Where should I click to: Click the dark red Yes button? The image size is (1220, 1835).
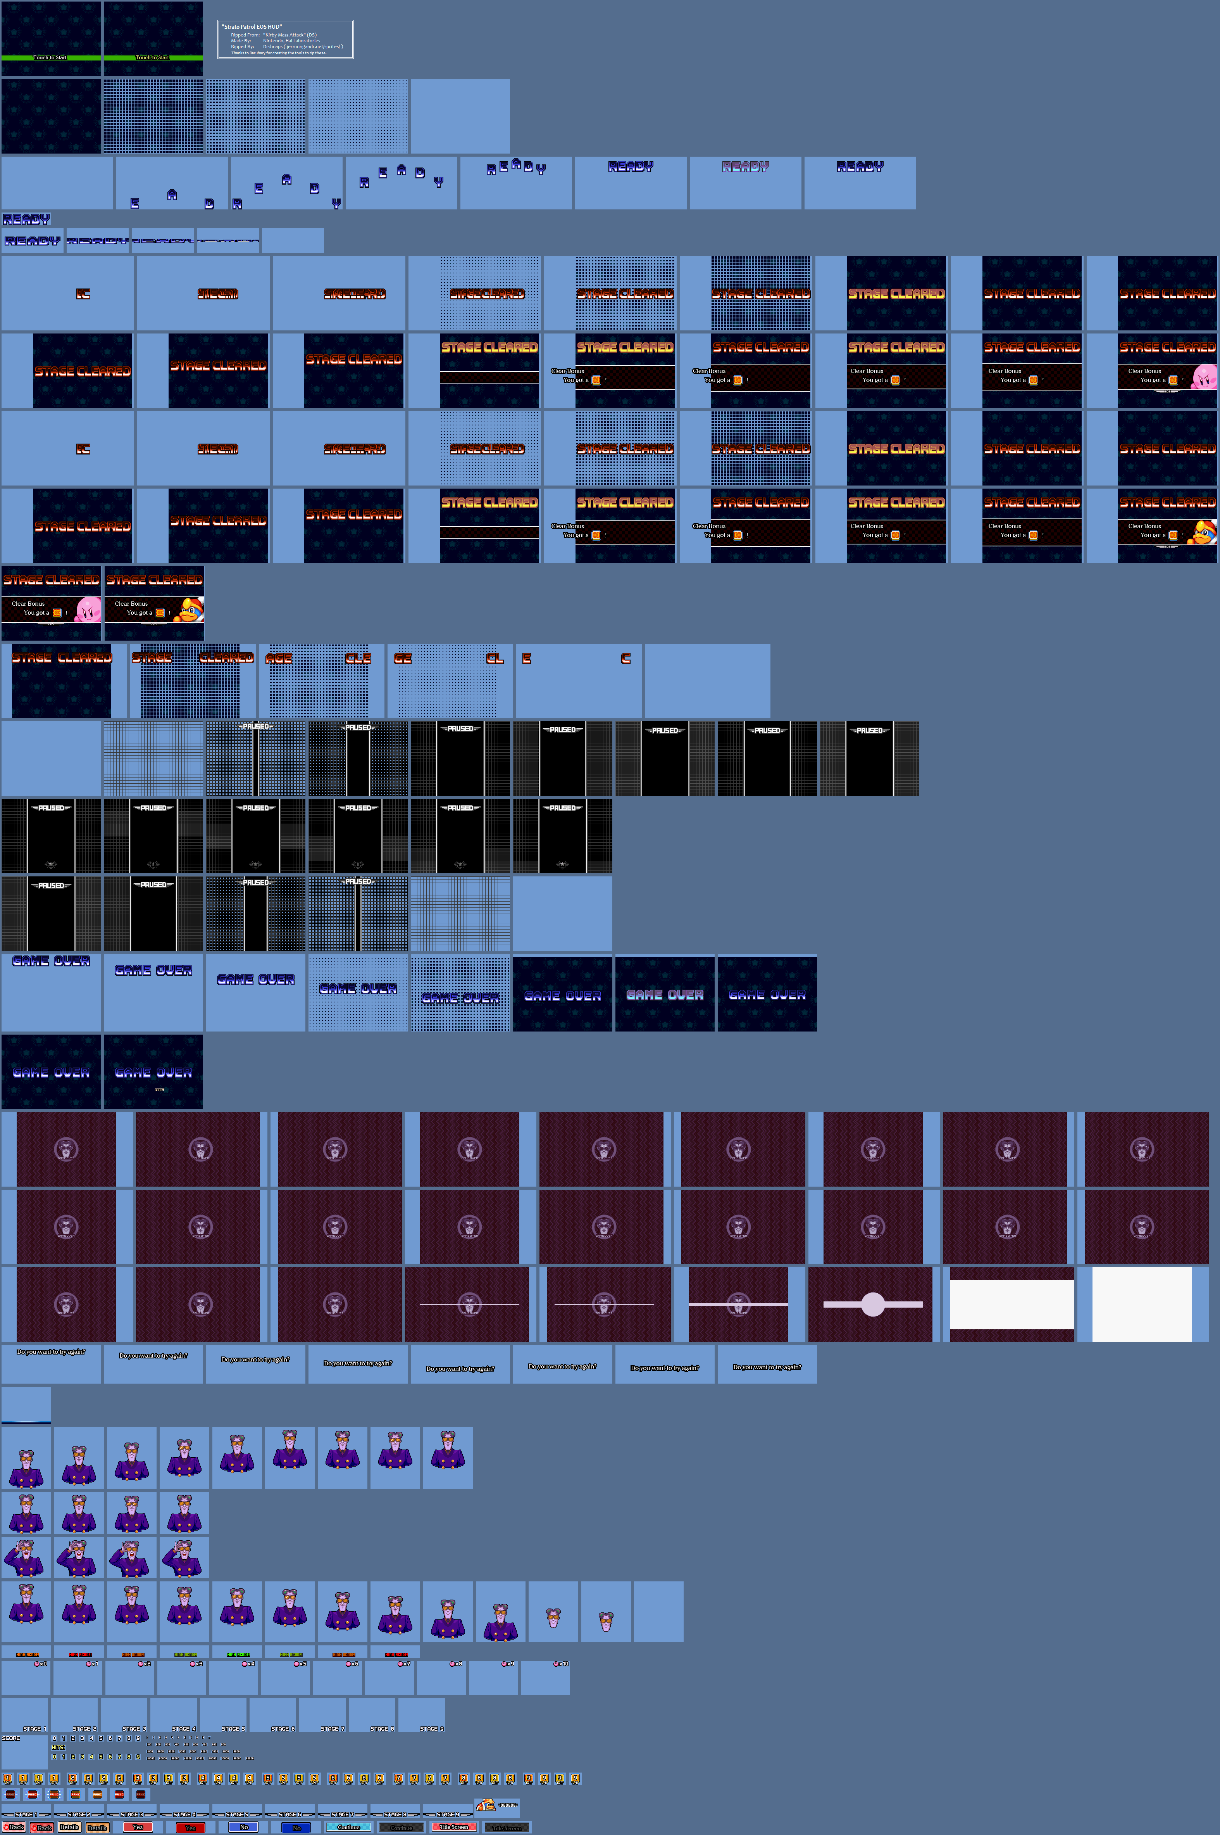pyautogui.click(x=191, y=1827)
